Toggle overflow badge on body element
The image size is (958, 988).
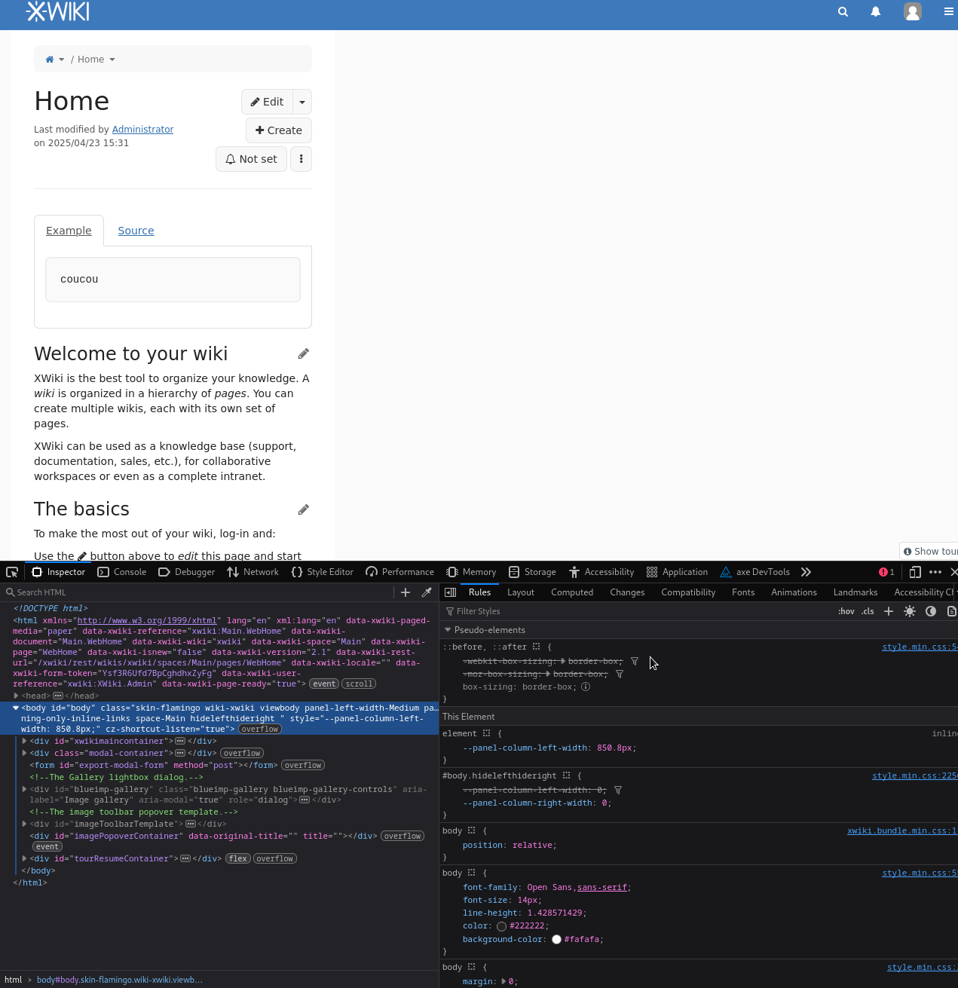pos(260,730)
